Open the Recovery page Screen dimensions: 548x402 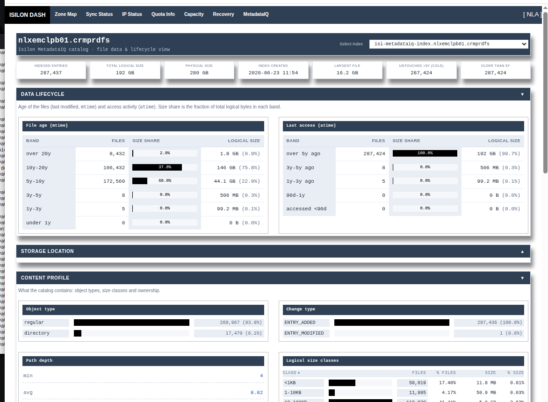click(x=224, y=14)
